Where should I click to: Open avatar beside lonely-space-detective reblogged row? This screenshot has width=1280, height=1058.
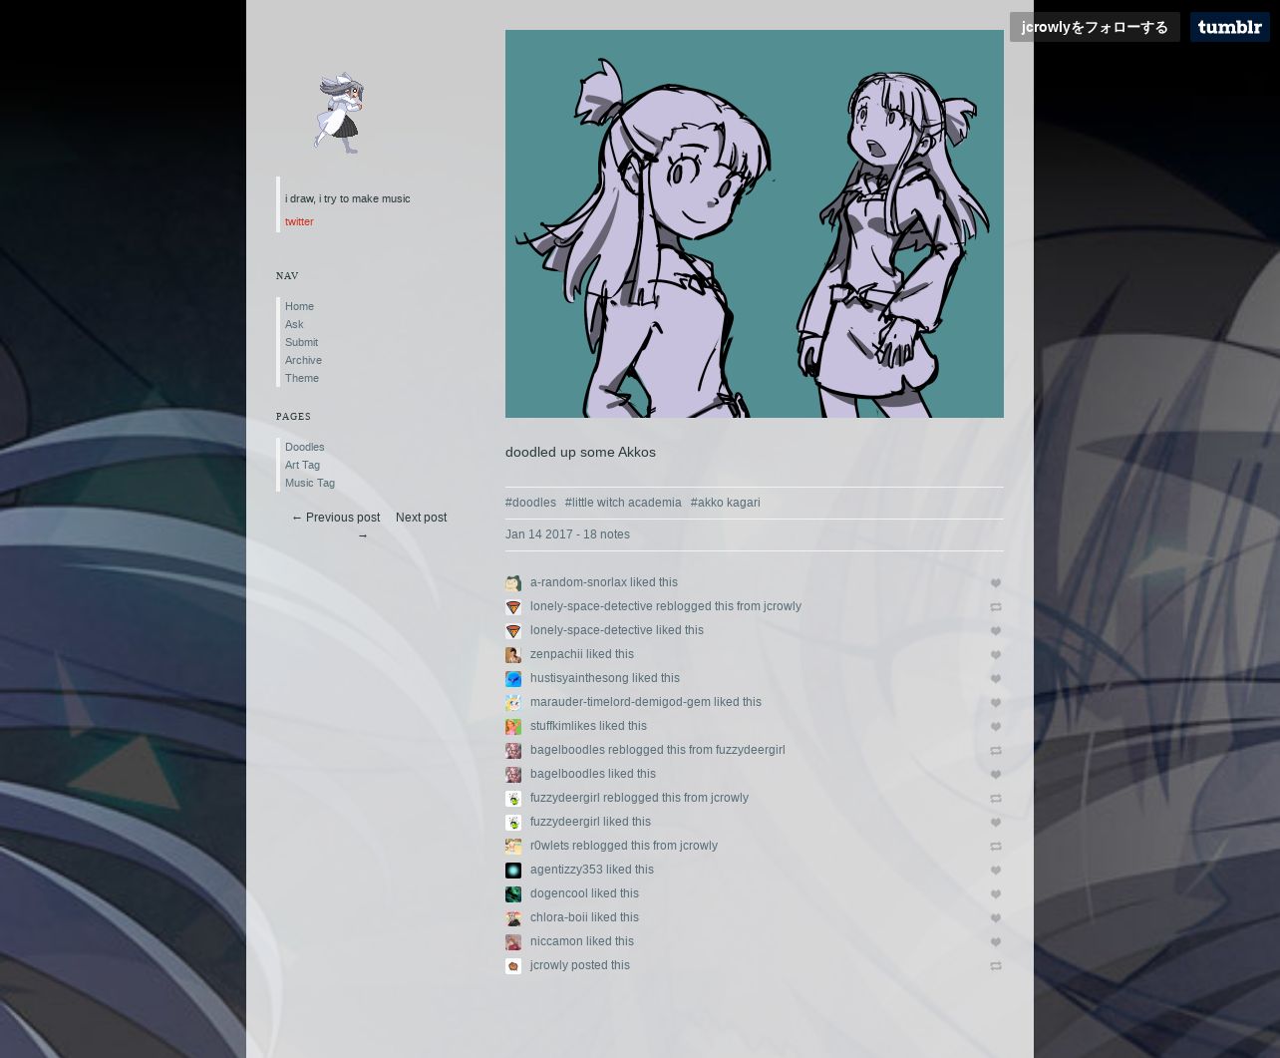click(513, 607)
